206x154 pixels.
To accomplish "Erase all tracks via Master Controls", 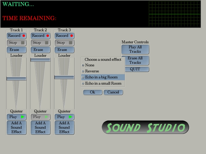I will [135, 61].
